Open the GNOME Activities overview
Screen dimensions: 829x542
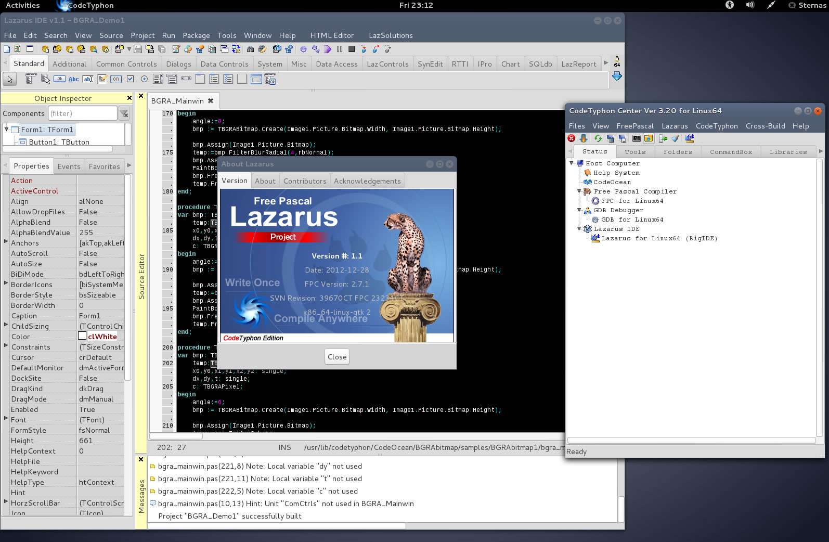pos(23,5)
